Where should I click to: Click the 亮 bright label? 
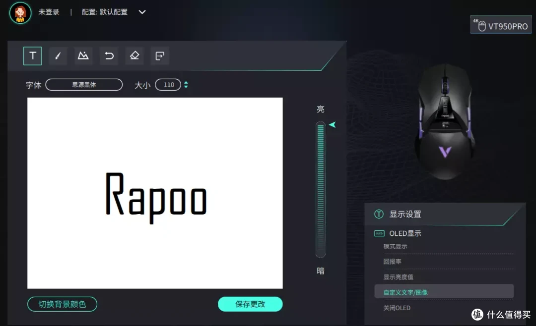tap(320, 109)
